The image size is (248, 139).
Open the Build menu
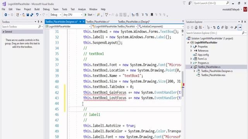click(37, 9)
